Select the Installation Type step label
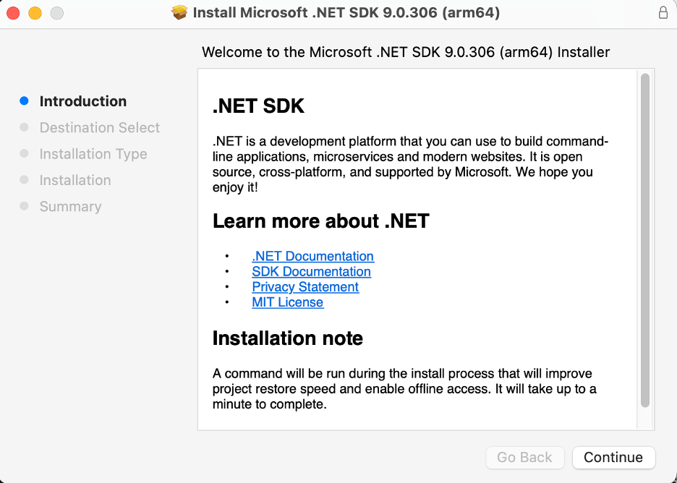 (93, 154)
